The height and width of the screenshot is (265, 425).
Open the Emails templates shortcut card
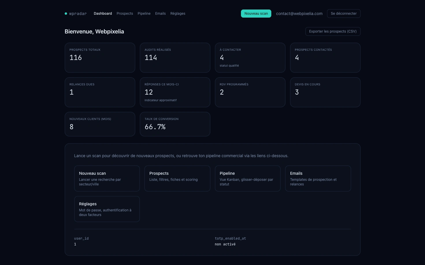coord(318,178)
